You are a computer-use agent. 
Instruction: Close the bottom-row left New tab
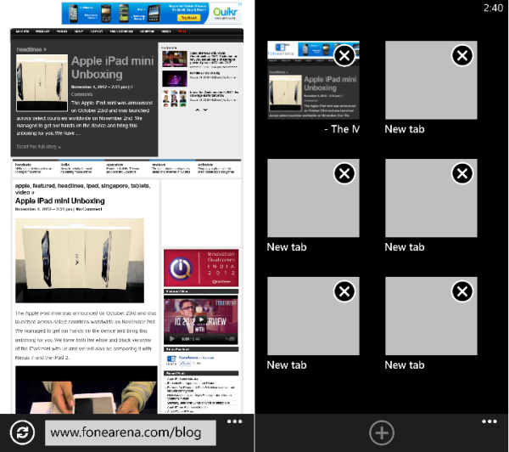[344, 291]
